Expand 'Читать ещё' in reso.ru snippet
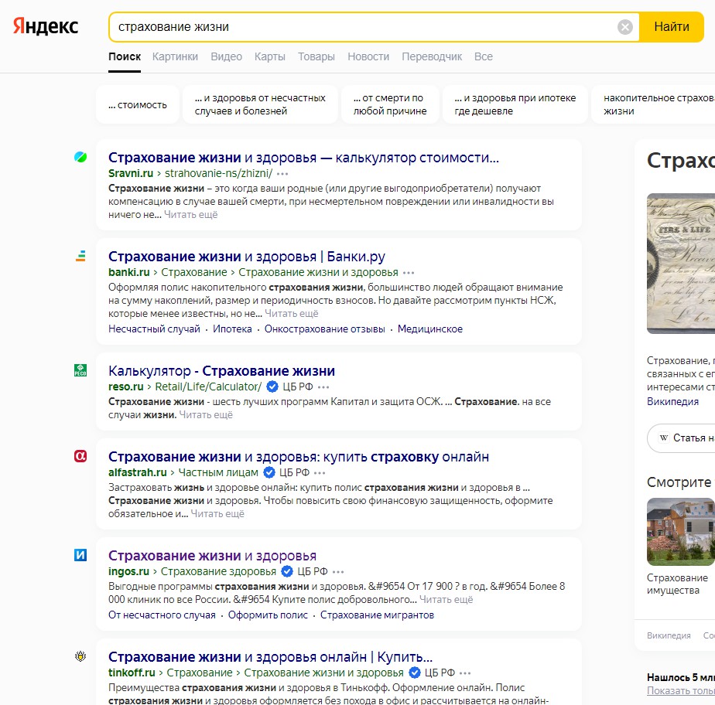This screenshot has width=715, height=705. point(206,415)
